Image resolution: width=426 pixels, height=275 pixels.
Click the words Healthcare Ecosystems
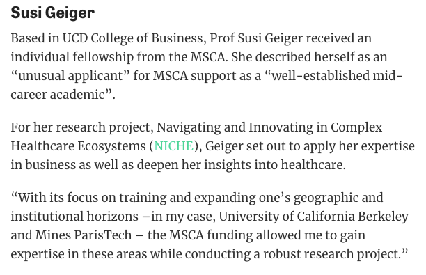78,146
